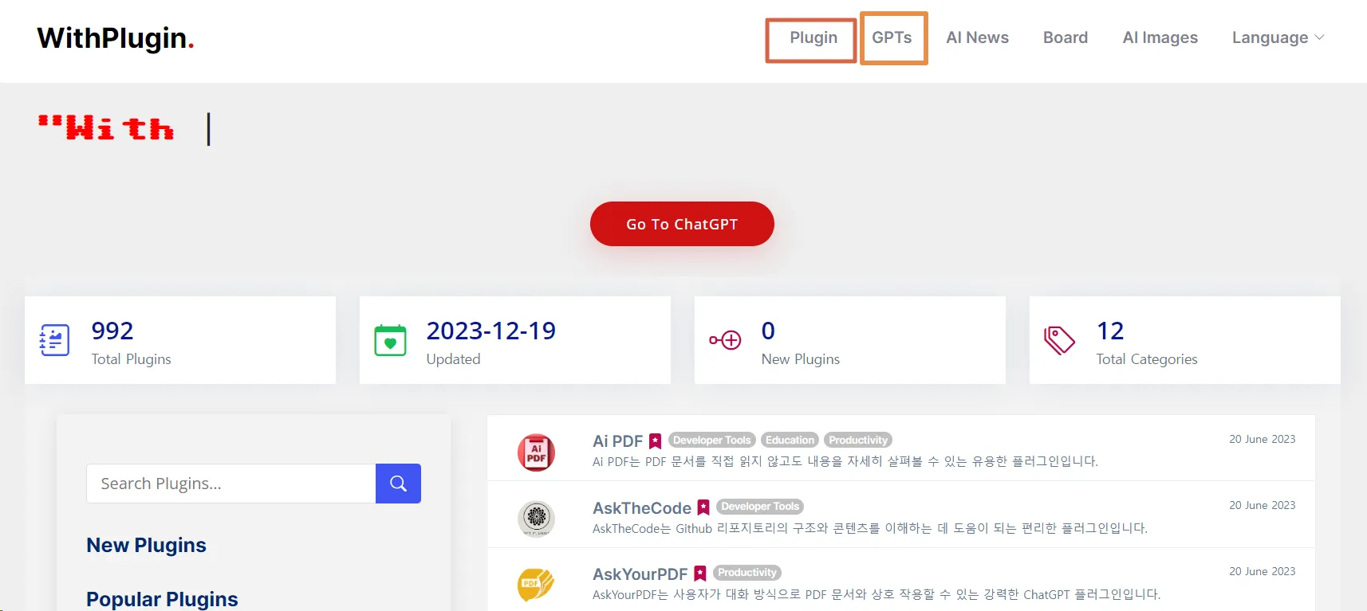Select Developer Tools tag on AskTheCode
This screenshot has width=1367, height=611.
(760, 507)
